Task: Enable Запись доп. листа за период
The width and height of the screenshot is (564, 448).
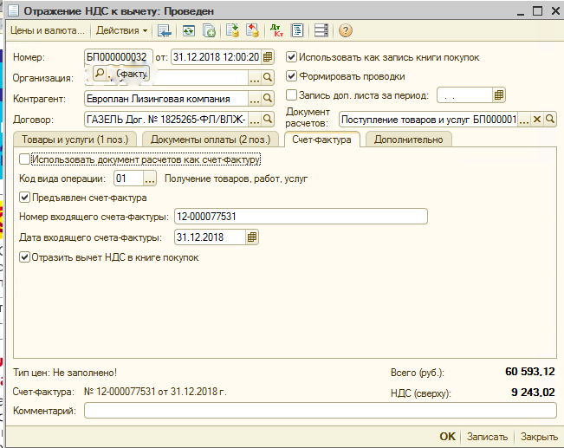Action: 292,95
